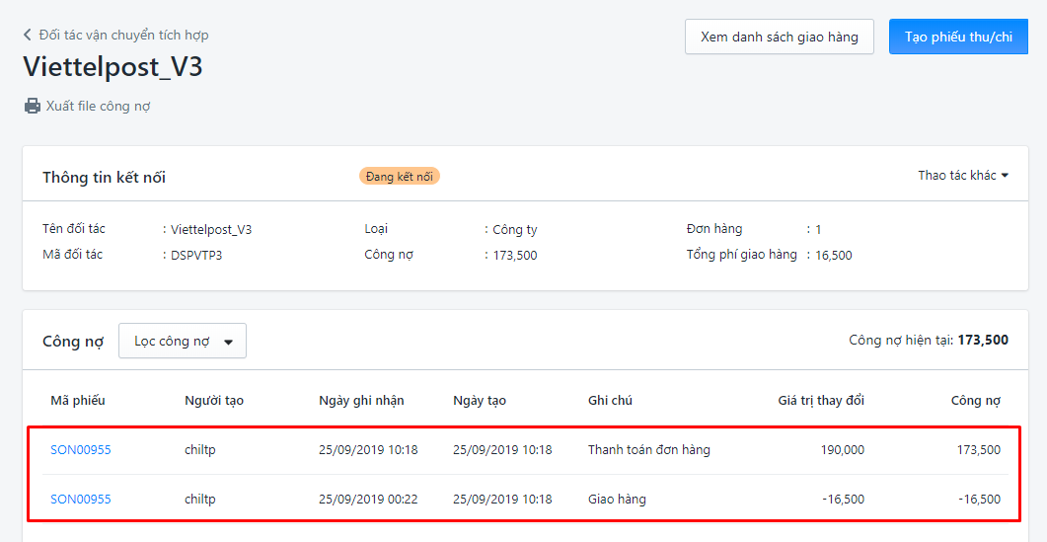Click the Giá trị thay đổi column header

click(x=821, y=401)
